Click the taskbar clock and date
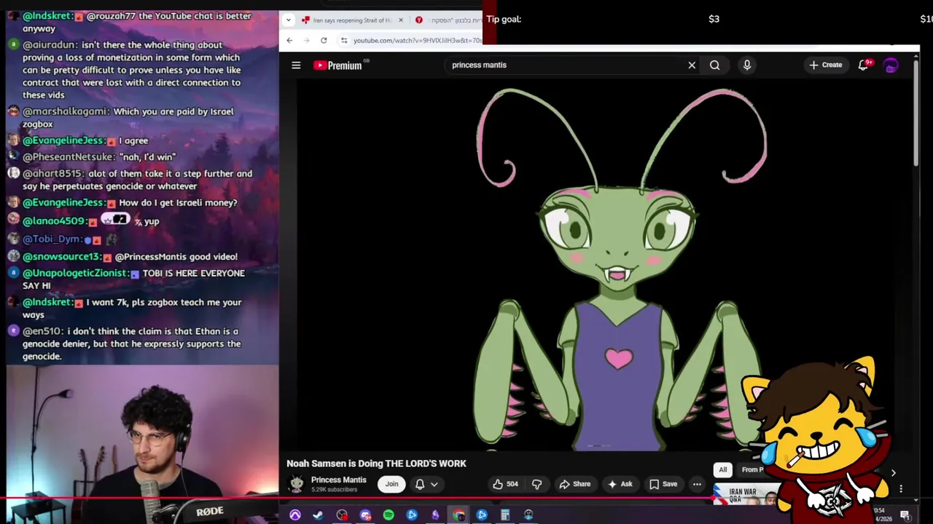 (883, 515)
